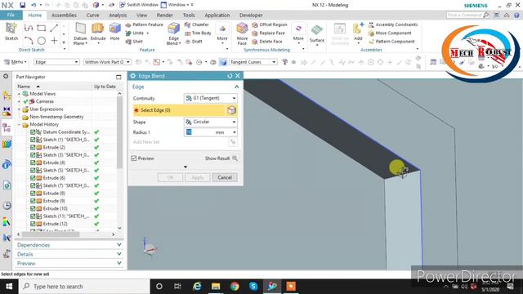Toggle checkbox for Datum Coordinate System
The image size is (523, 294).
[x=33, y=132]
